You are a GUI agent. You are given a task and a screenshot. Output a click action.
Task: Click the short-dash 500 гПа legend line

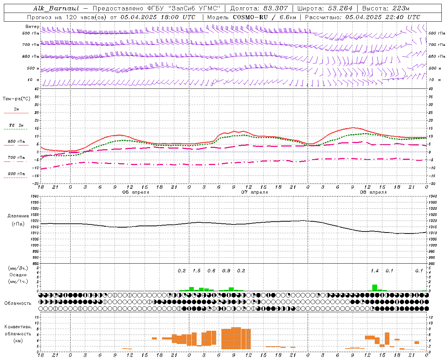pos(15,178)
